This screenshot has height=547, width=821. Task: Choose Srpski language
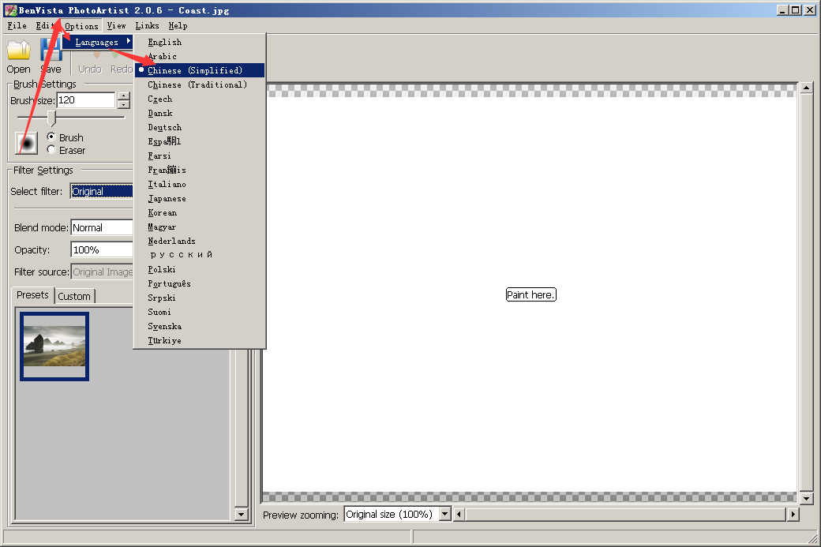(200, 298)
